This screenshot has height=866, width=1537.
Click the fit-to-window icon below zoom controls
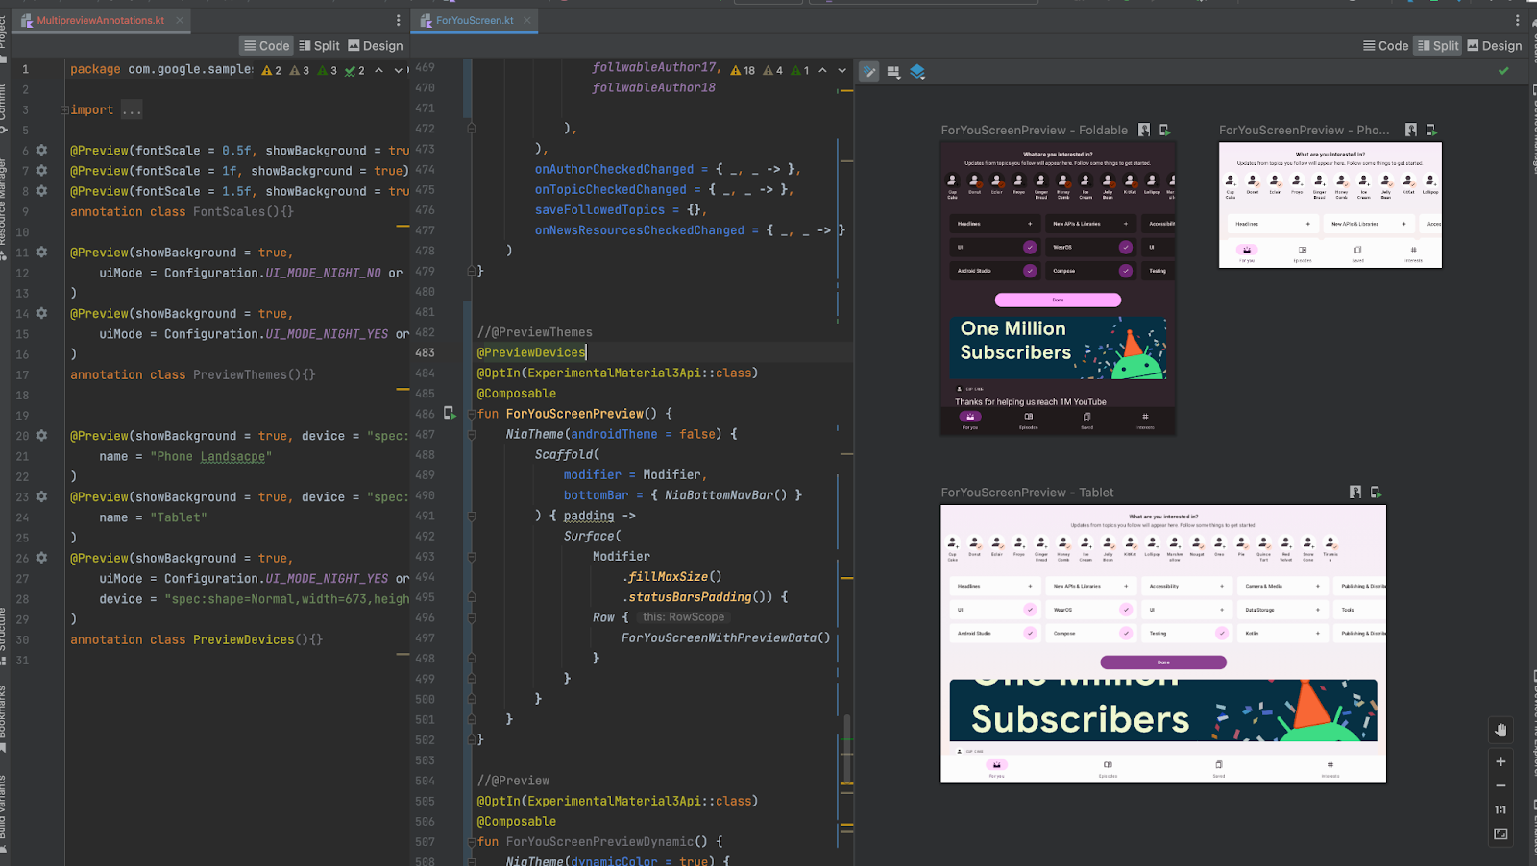pos(1500,833)
